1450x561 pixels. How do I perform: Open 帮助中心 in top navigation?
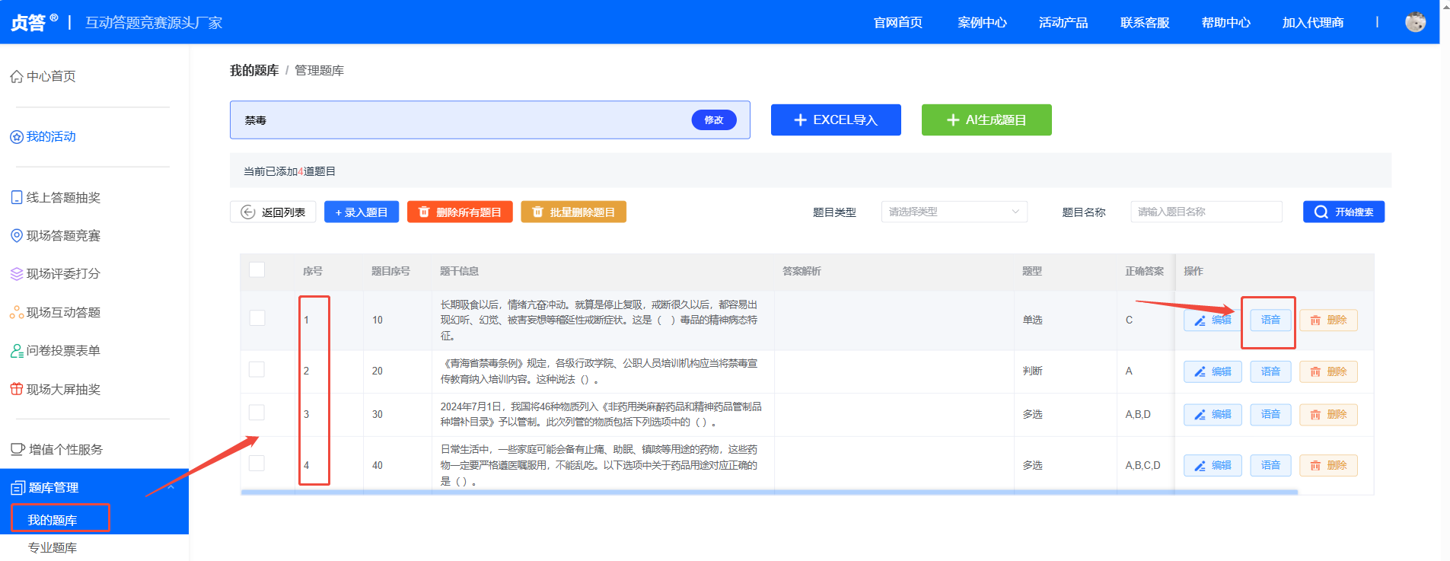[1226, 23]
